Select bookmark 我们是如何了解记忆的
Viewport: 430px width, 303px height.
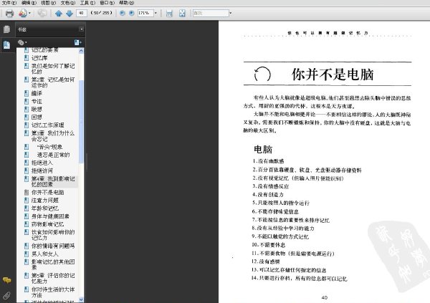pos(53,69)
